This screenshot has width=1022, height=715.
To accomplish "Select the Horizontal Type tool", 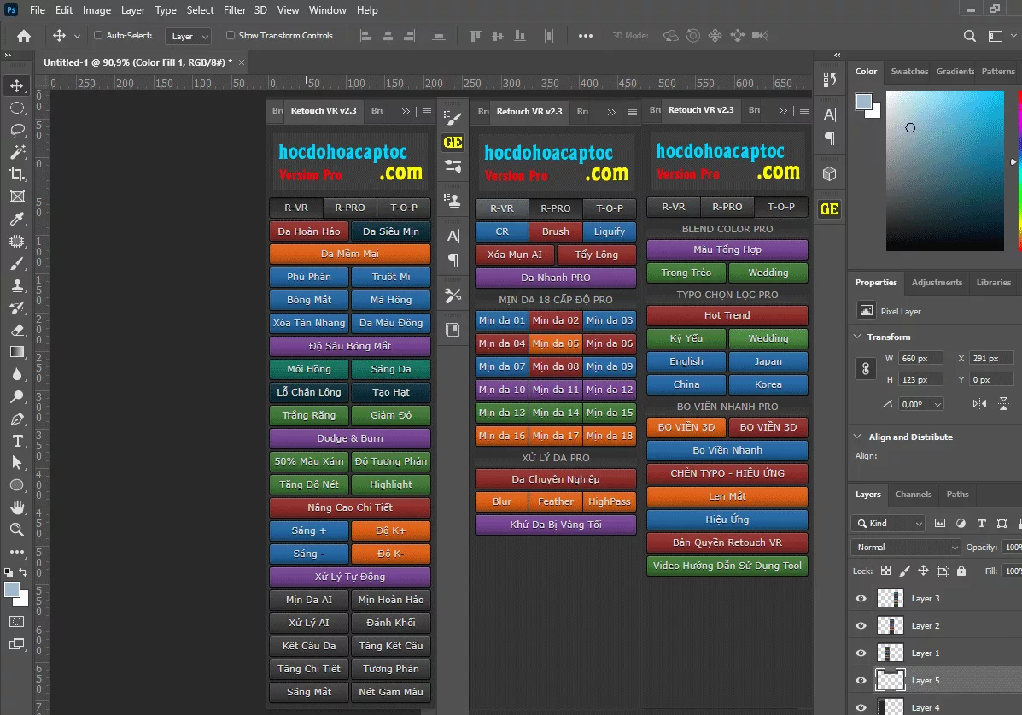I will click(x=17, y=441).
